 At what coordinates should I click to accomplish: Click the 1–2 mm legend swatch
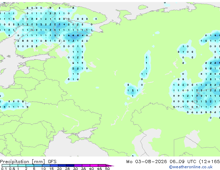tap(22, 165)
